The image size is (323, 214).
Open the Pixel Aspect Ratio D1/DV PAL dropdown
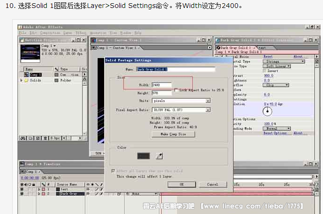pyautogui.click(x=181, y=110)
